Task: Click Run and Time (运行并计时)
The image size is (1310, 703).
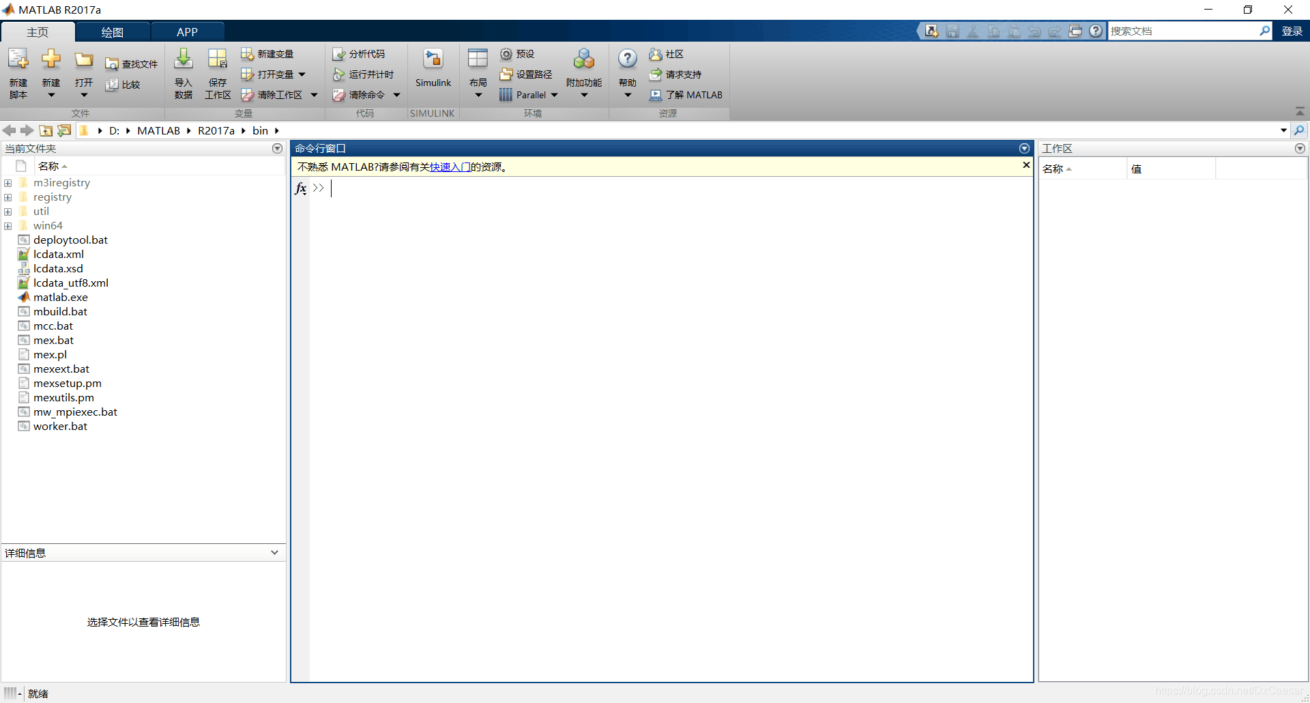Action: click(x=364, y=74)
